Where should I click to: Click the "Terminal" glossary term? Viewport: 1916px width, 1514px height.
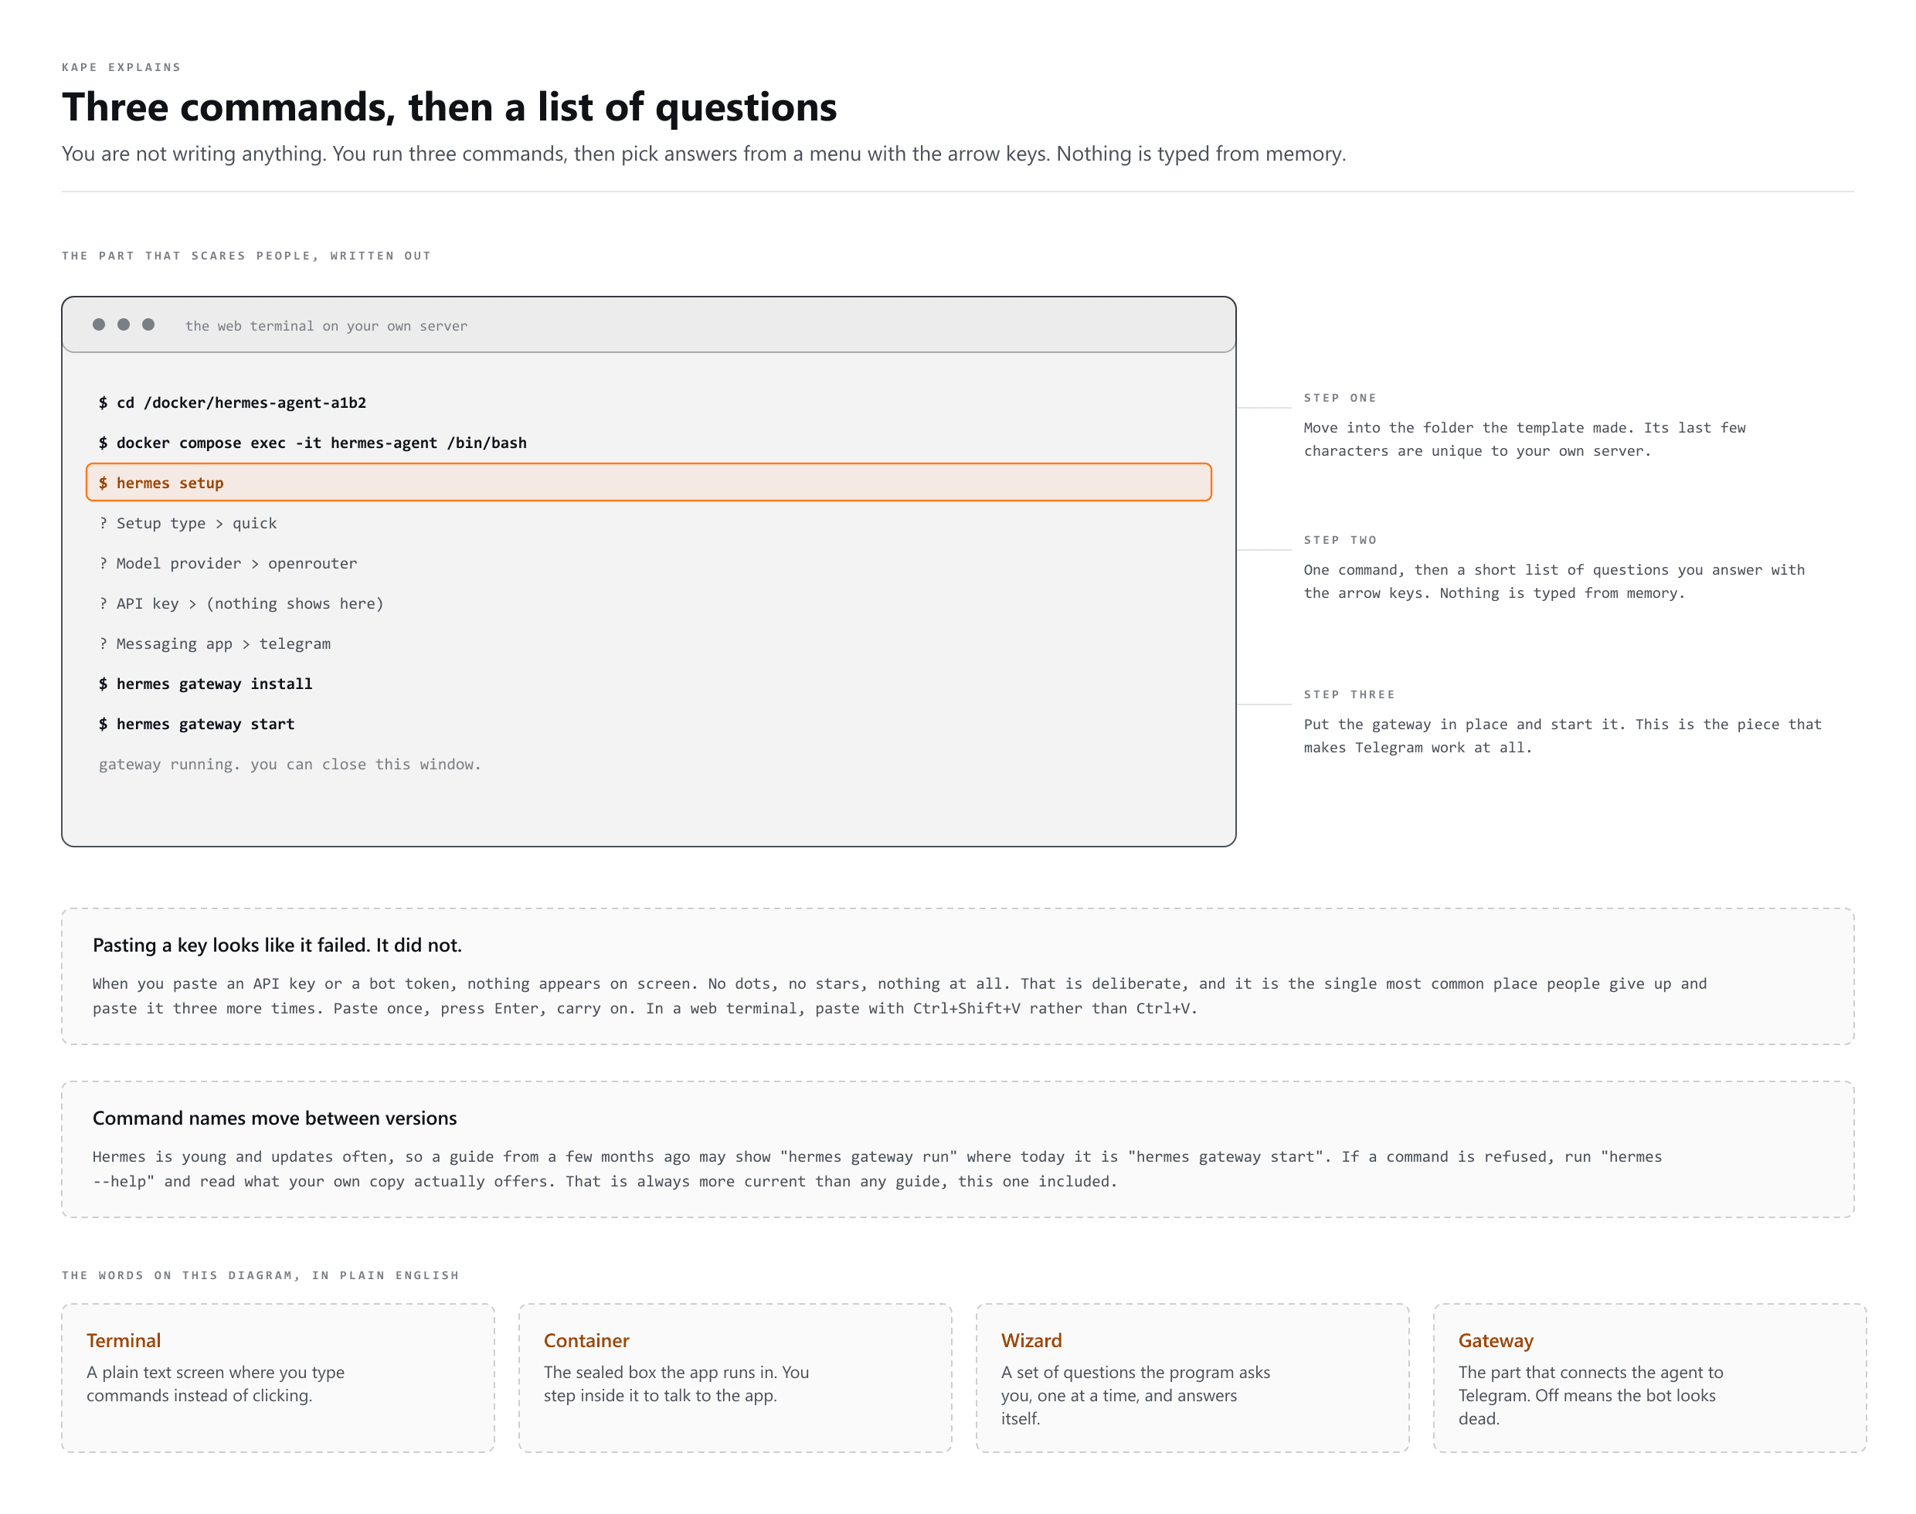124,1340
